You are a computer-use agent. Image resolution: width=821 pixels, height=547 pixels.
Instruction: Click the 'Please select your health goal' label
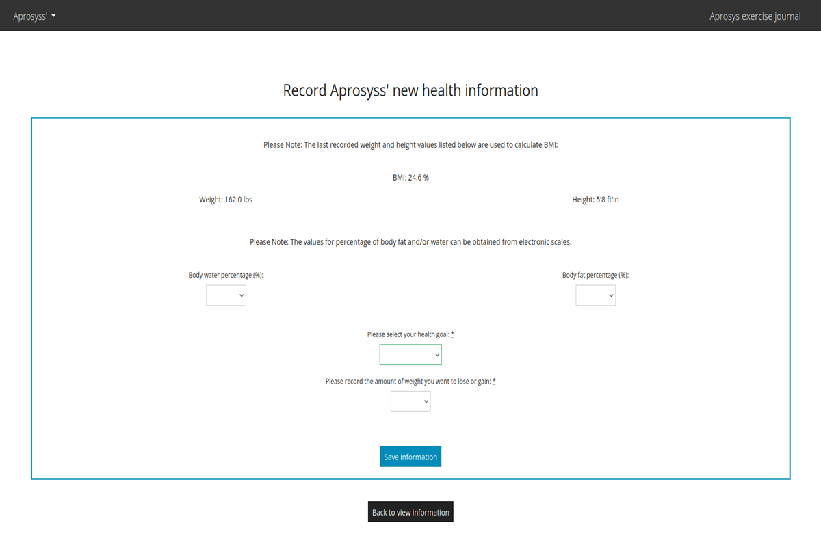408,334
